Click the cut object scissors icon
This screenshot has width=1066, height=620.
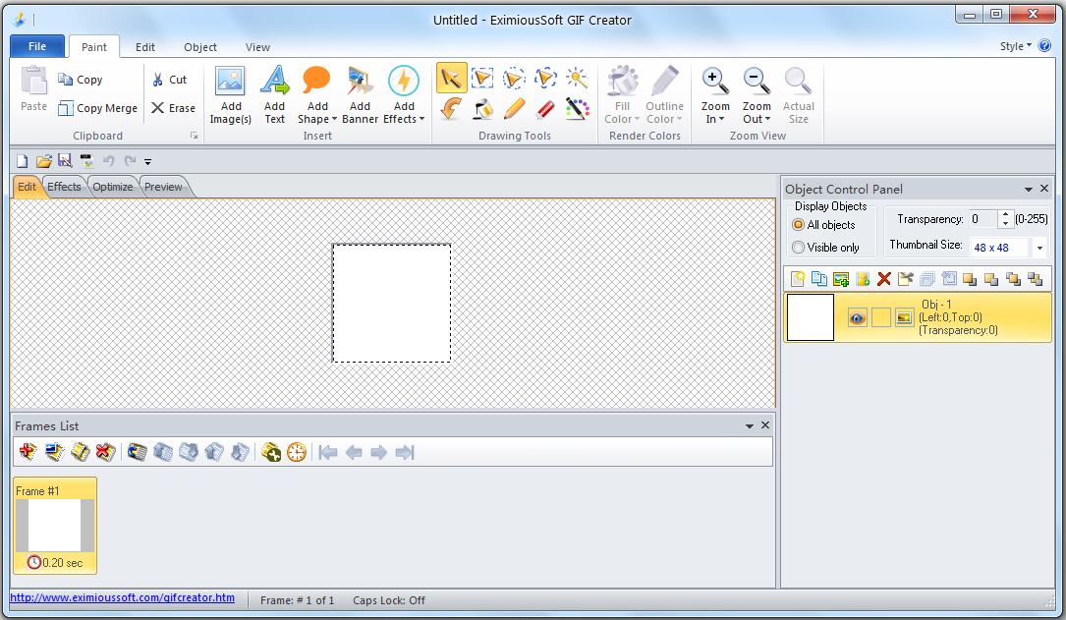906,279
